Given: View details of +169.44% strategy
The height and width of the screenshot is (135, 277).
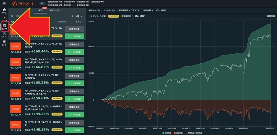Looking at the screenshot, I should (74, 45).
